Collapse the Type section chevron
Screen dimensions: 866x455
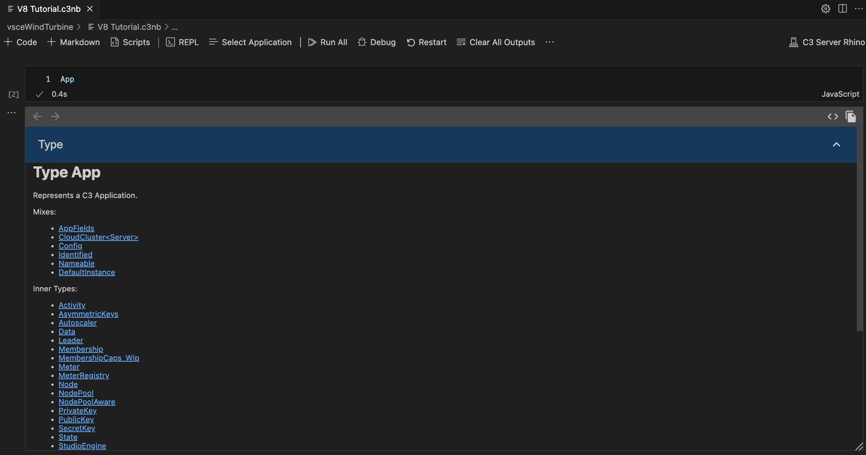(x=836, y=145)
